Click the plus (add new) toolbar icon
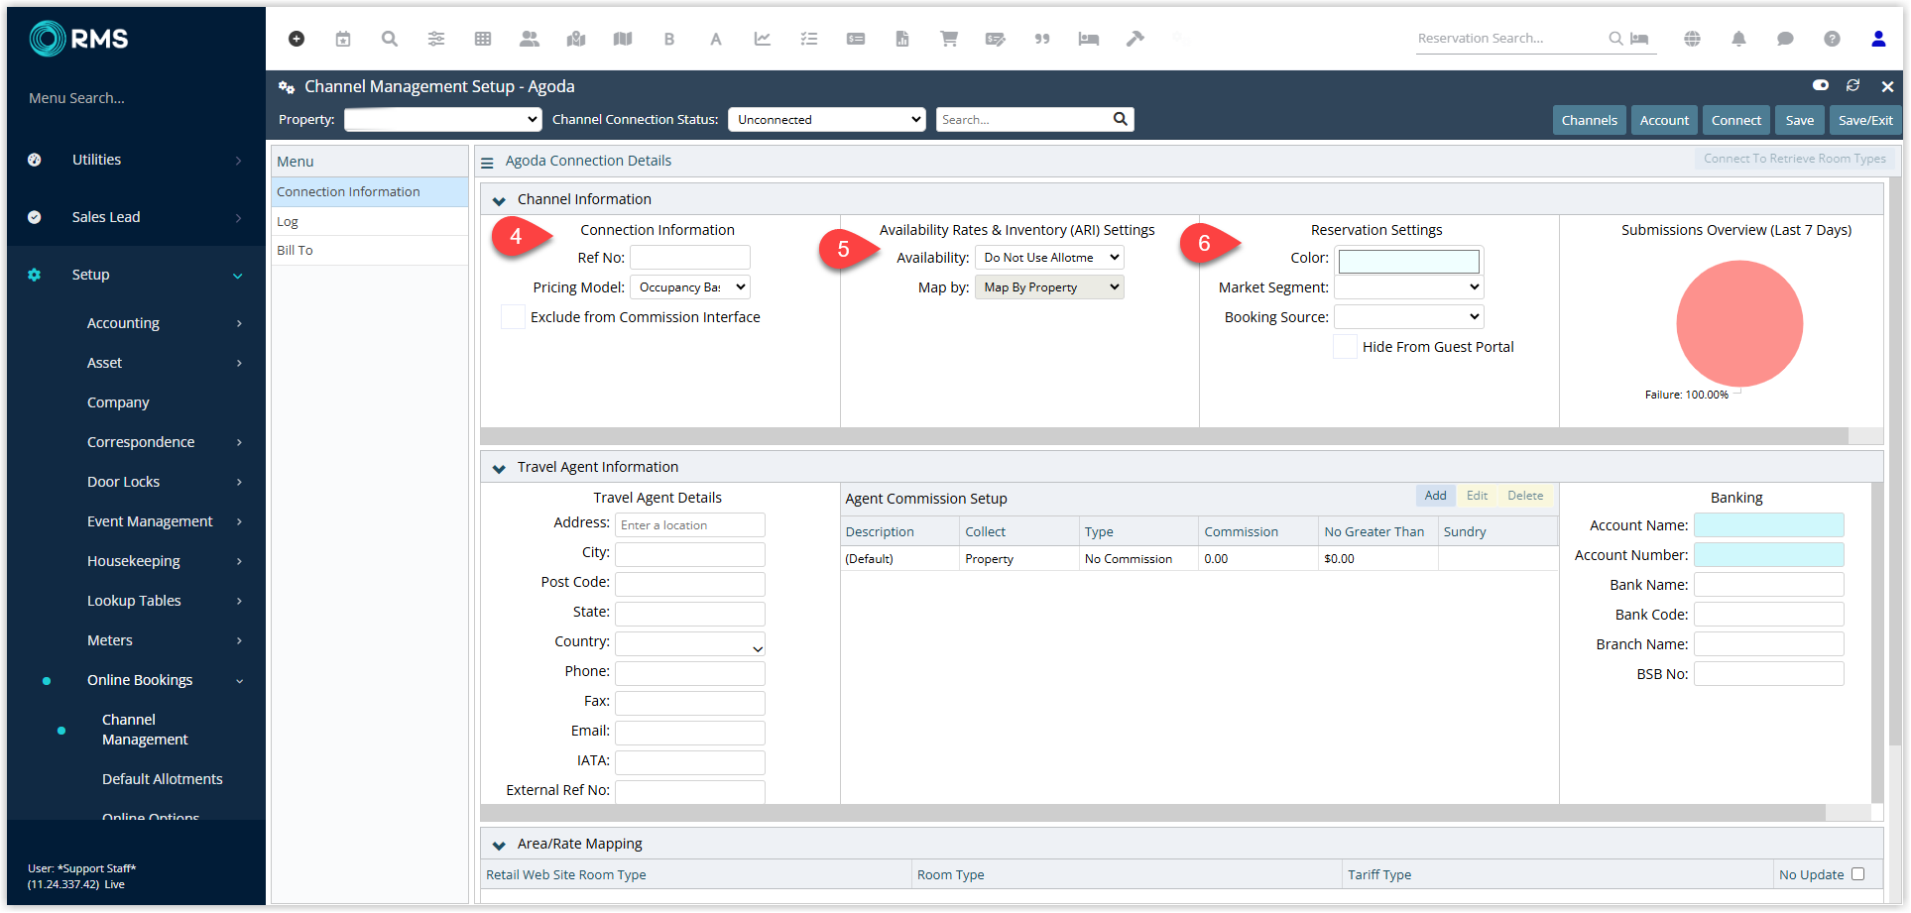The width and height of the screenshot is (1911, 913). click(296, 39)
